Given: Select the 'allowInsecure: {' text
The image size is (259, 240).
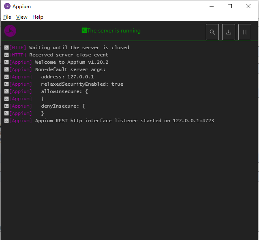Looking at the screenshot, I should click(x=64, y=91).
